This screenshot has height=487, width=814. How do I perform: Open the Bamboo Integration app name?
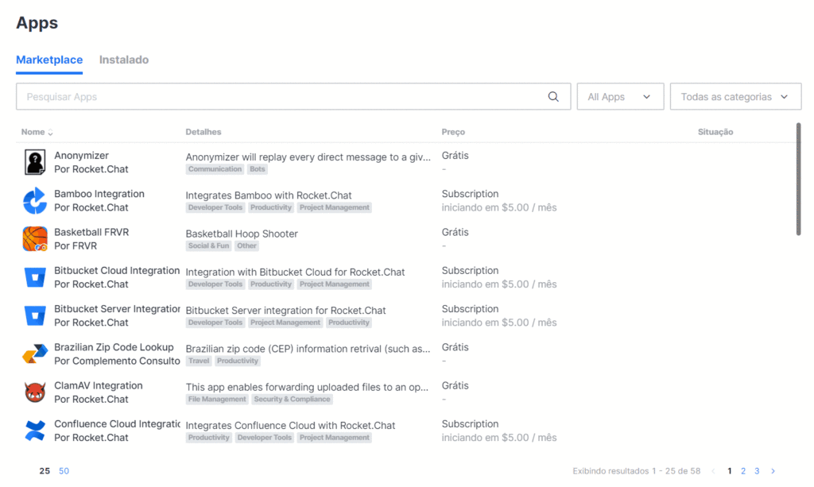click(x=99, y=194)
